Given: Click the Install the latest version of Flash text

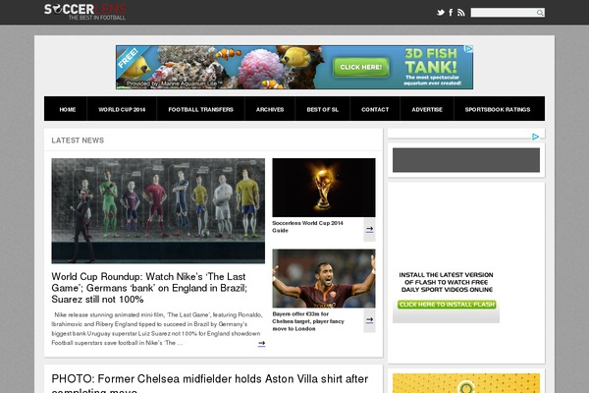Looking at the screenshot, I should (446, 282).
